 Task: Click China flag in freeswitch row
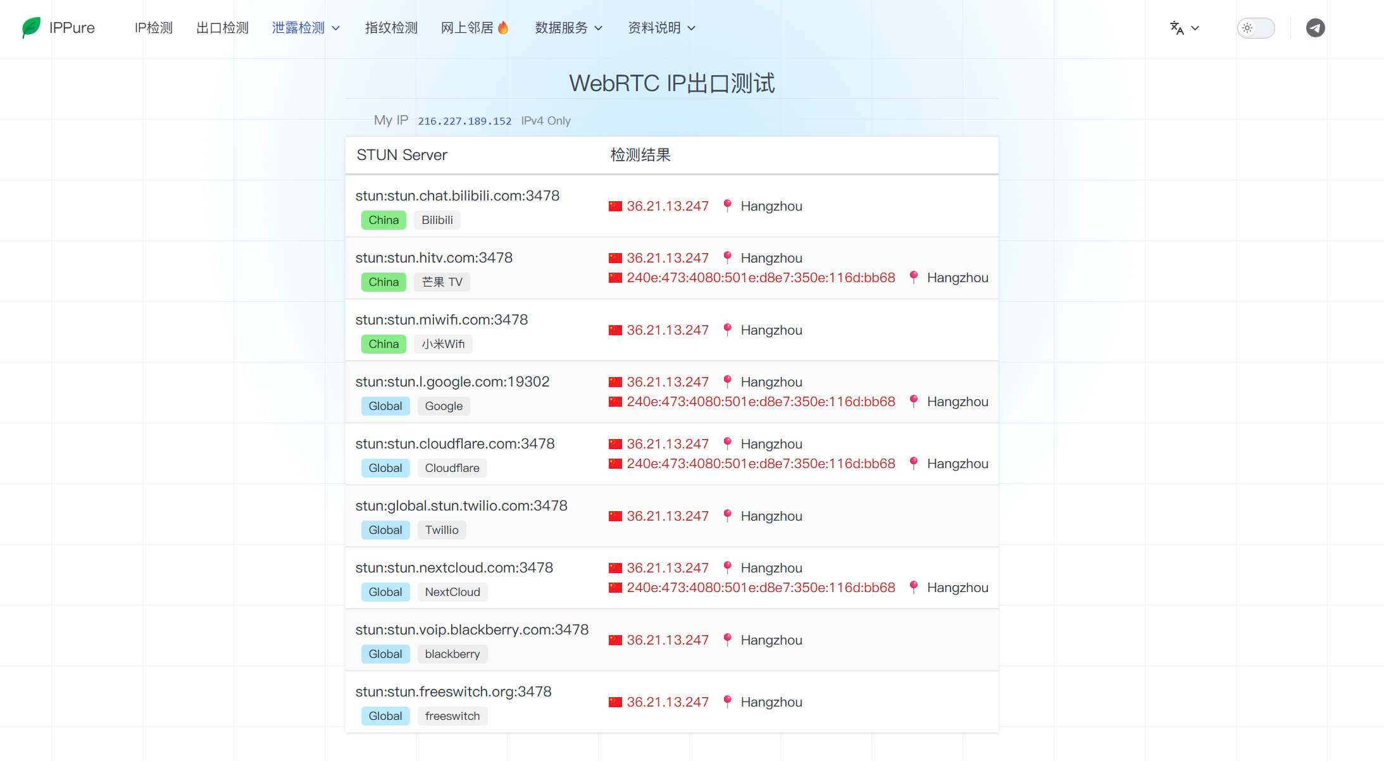pyautogui.click(x=615, y=702)
